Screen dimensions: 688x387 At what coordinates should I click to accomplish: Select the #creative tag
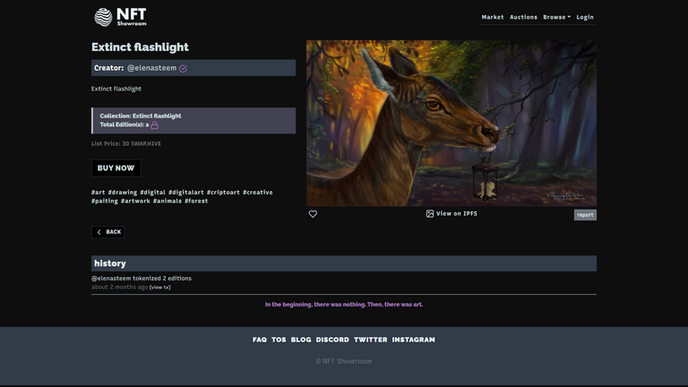pyautogui.click(x=258, y=193)
